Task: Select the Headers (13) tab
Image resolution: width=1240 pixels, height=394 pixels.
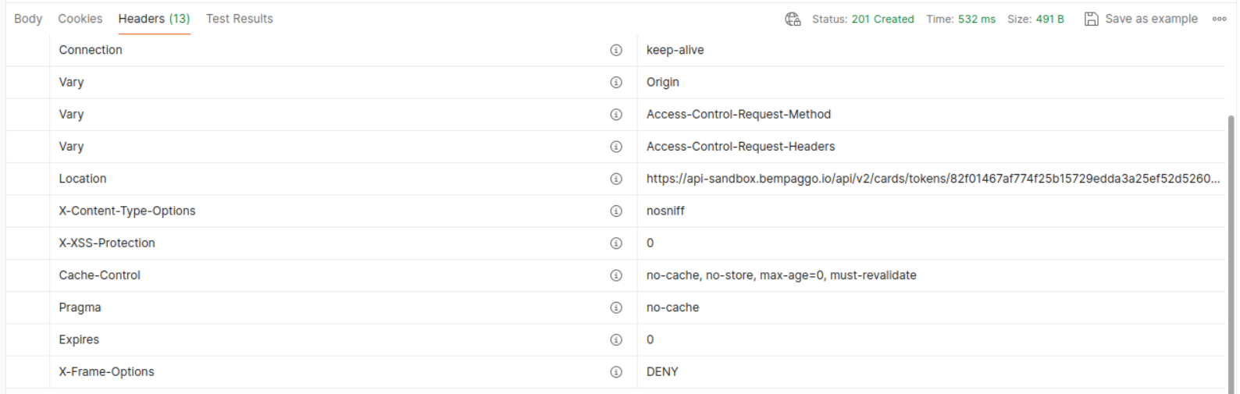Action: tap(154, 19)
